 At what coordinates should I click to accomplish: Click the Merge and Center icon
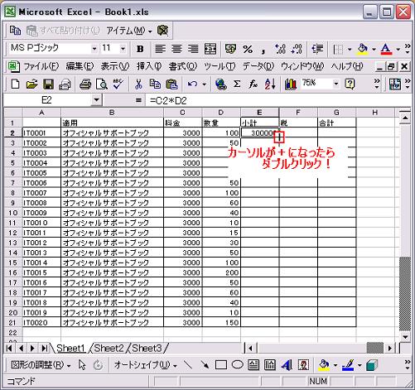[x=210, y=49]
